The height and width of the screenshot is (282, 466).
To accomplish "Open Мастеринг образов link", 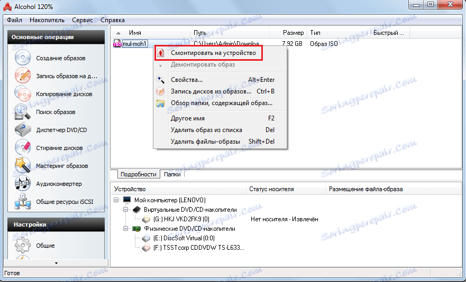I will coord(62,166).
